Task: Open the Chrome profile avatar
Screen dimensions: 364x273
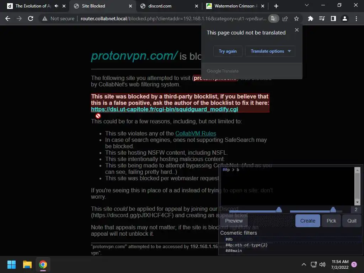Action: (x=345, y=18)
